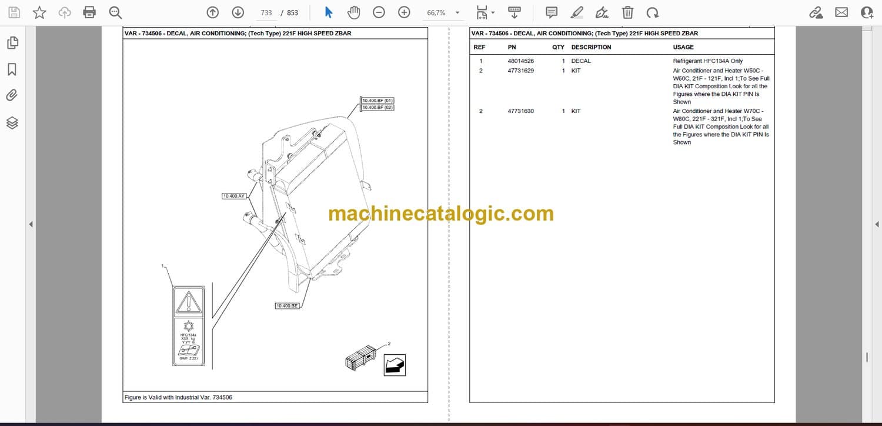Expand the fit page options arrow
The width and height of the screenshot is (882, 426).
tap(493, 12)
